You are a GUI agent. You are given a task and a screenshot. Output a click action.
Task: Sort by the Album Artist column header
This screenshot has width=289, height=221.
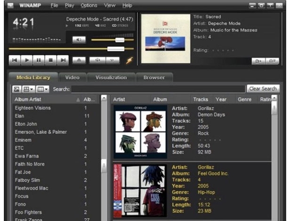pyautogui.click(x=47, y=99)
